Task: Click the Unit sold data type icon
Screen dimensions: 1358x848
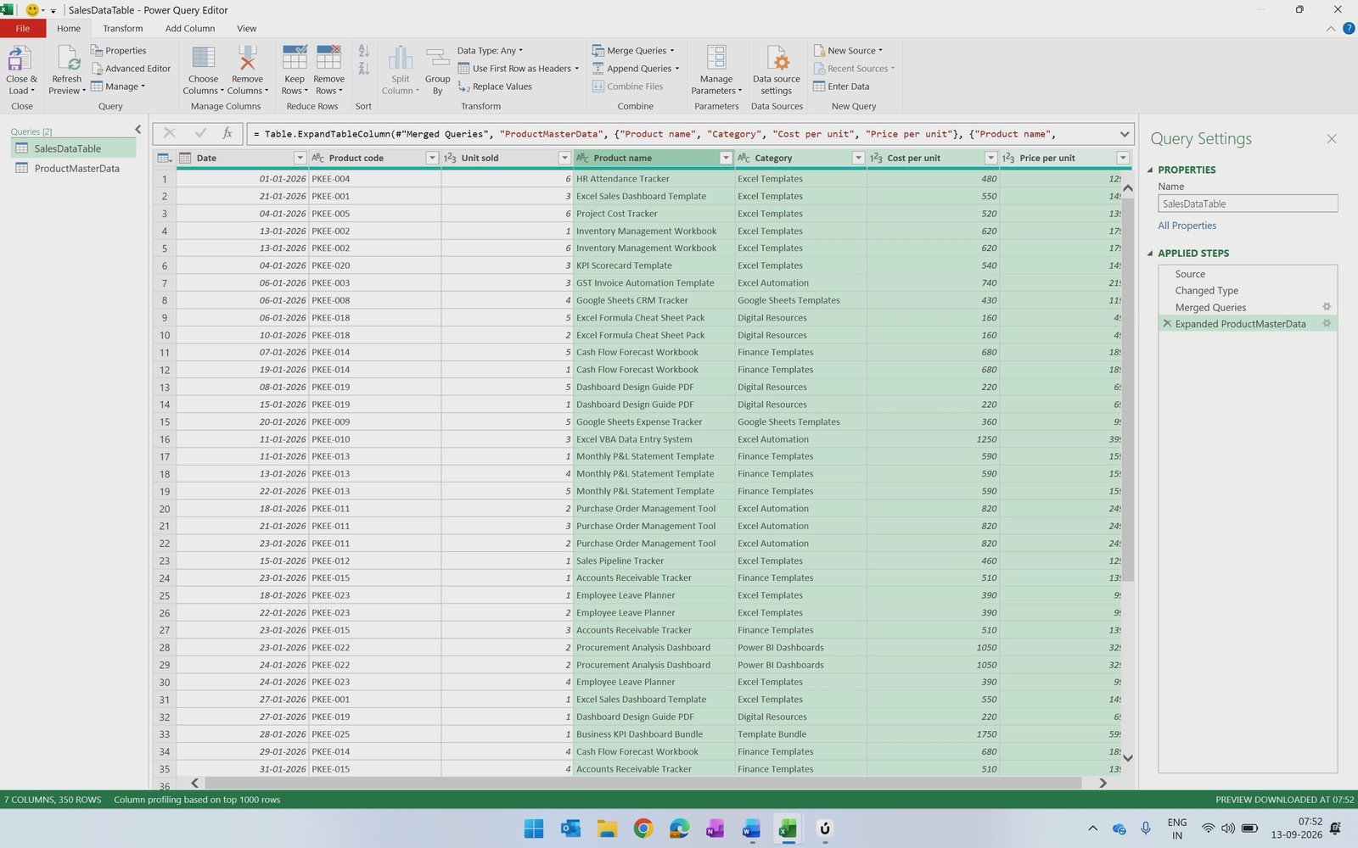Action: pyautogui.click(x=450, y=158)
